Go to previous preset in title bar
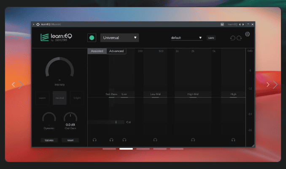The height and width of the screenshot is (169, 286). coord(240,24)
